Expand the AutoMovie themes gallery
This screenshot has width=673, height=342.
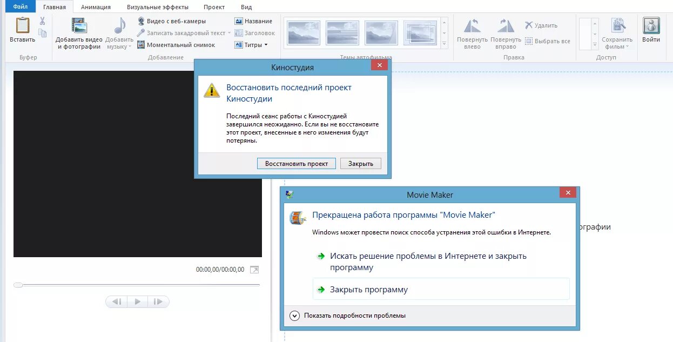click(x=445, y=44)
